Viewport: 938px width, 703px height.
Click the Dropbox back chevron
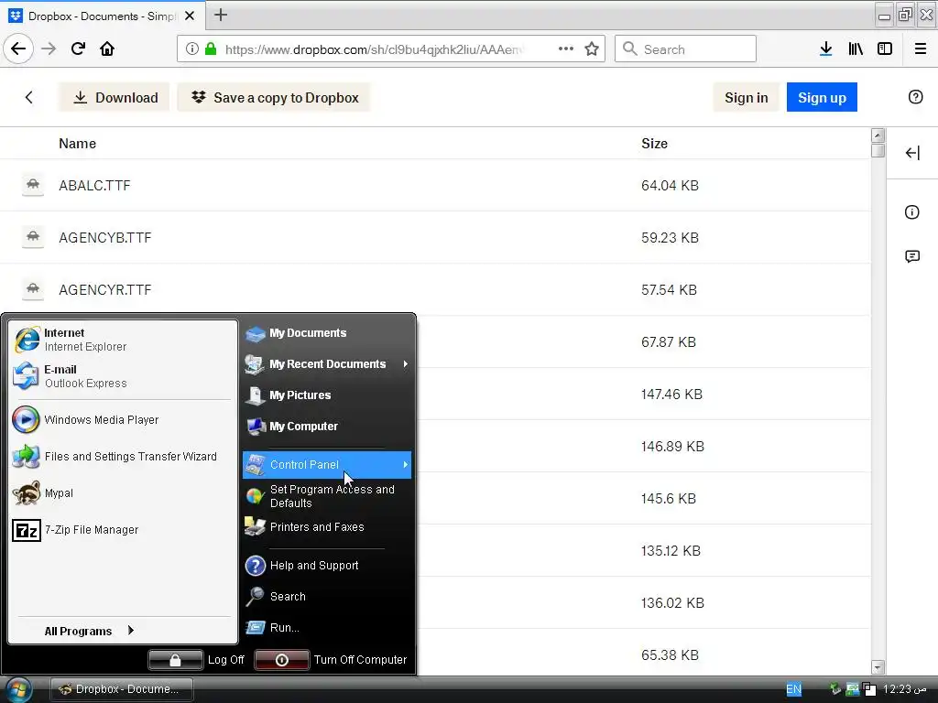28,97
